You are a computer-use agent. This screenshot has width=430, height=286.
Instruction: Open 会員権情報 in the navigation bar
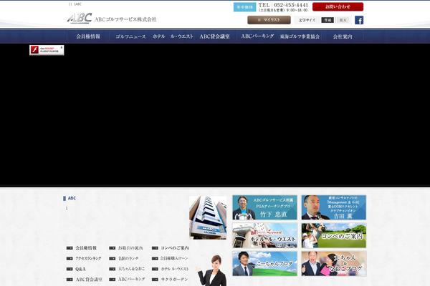click(88, 36)
